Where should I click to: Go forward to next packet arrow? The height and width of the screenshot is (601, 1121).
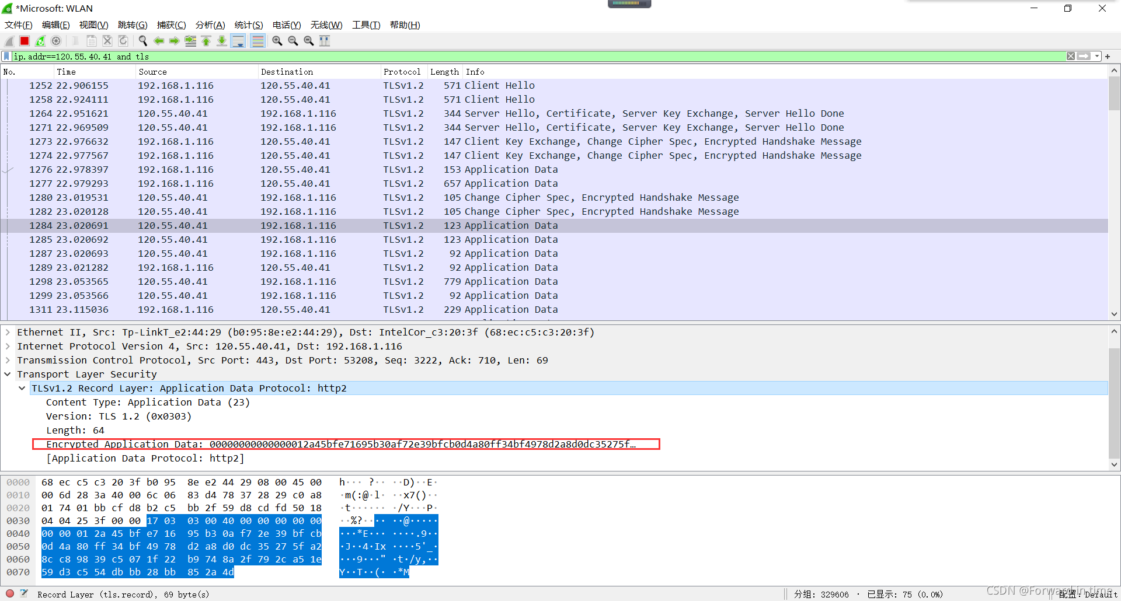(x=175, y=41)
